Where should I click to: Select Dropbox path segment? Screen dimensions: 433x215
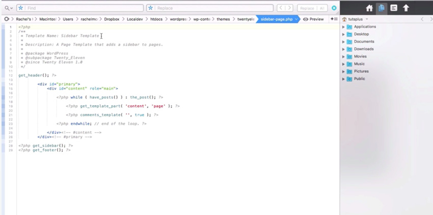[112, 19]
